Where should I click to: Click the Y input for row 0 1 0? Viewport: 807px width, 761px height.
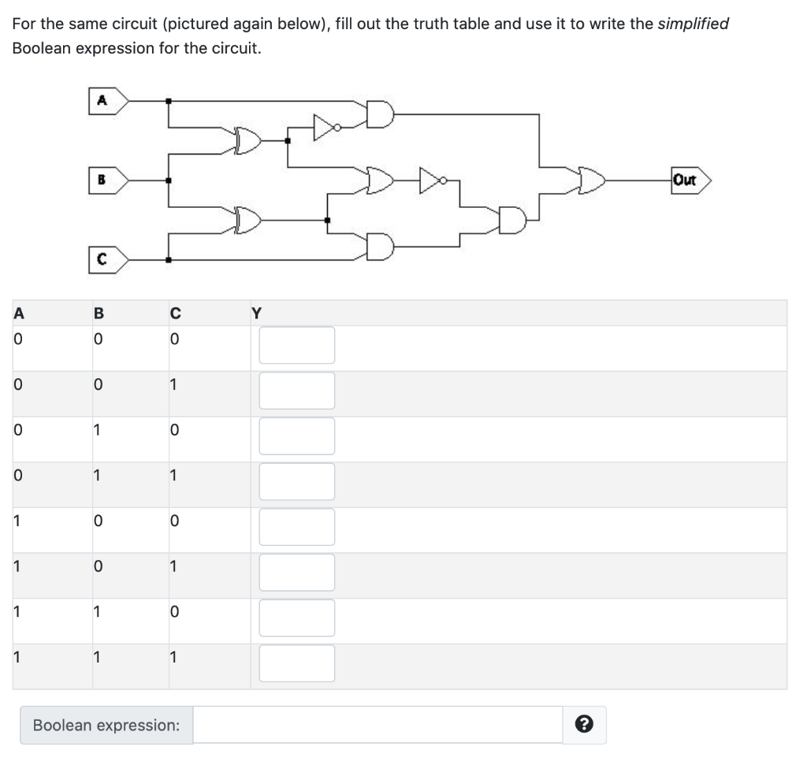tap(296, 436)
